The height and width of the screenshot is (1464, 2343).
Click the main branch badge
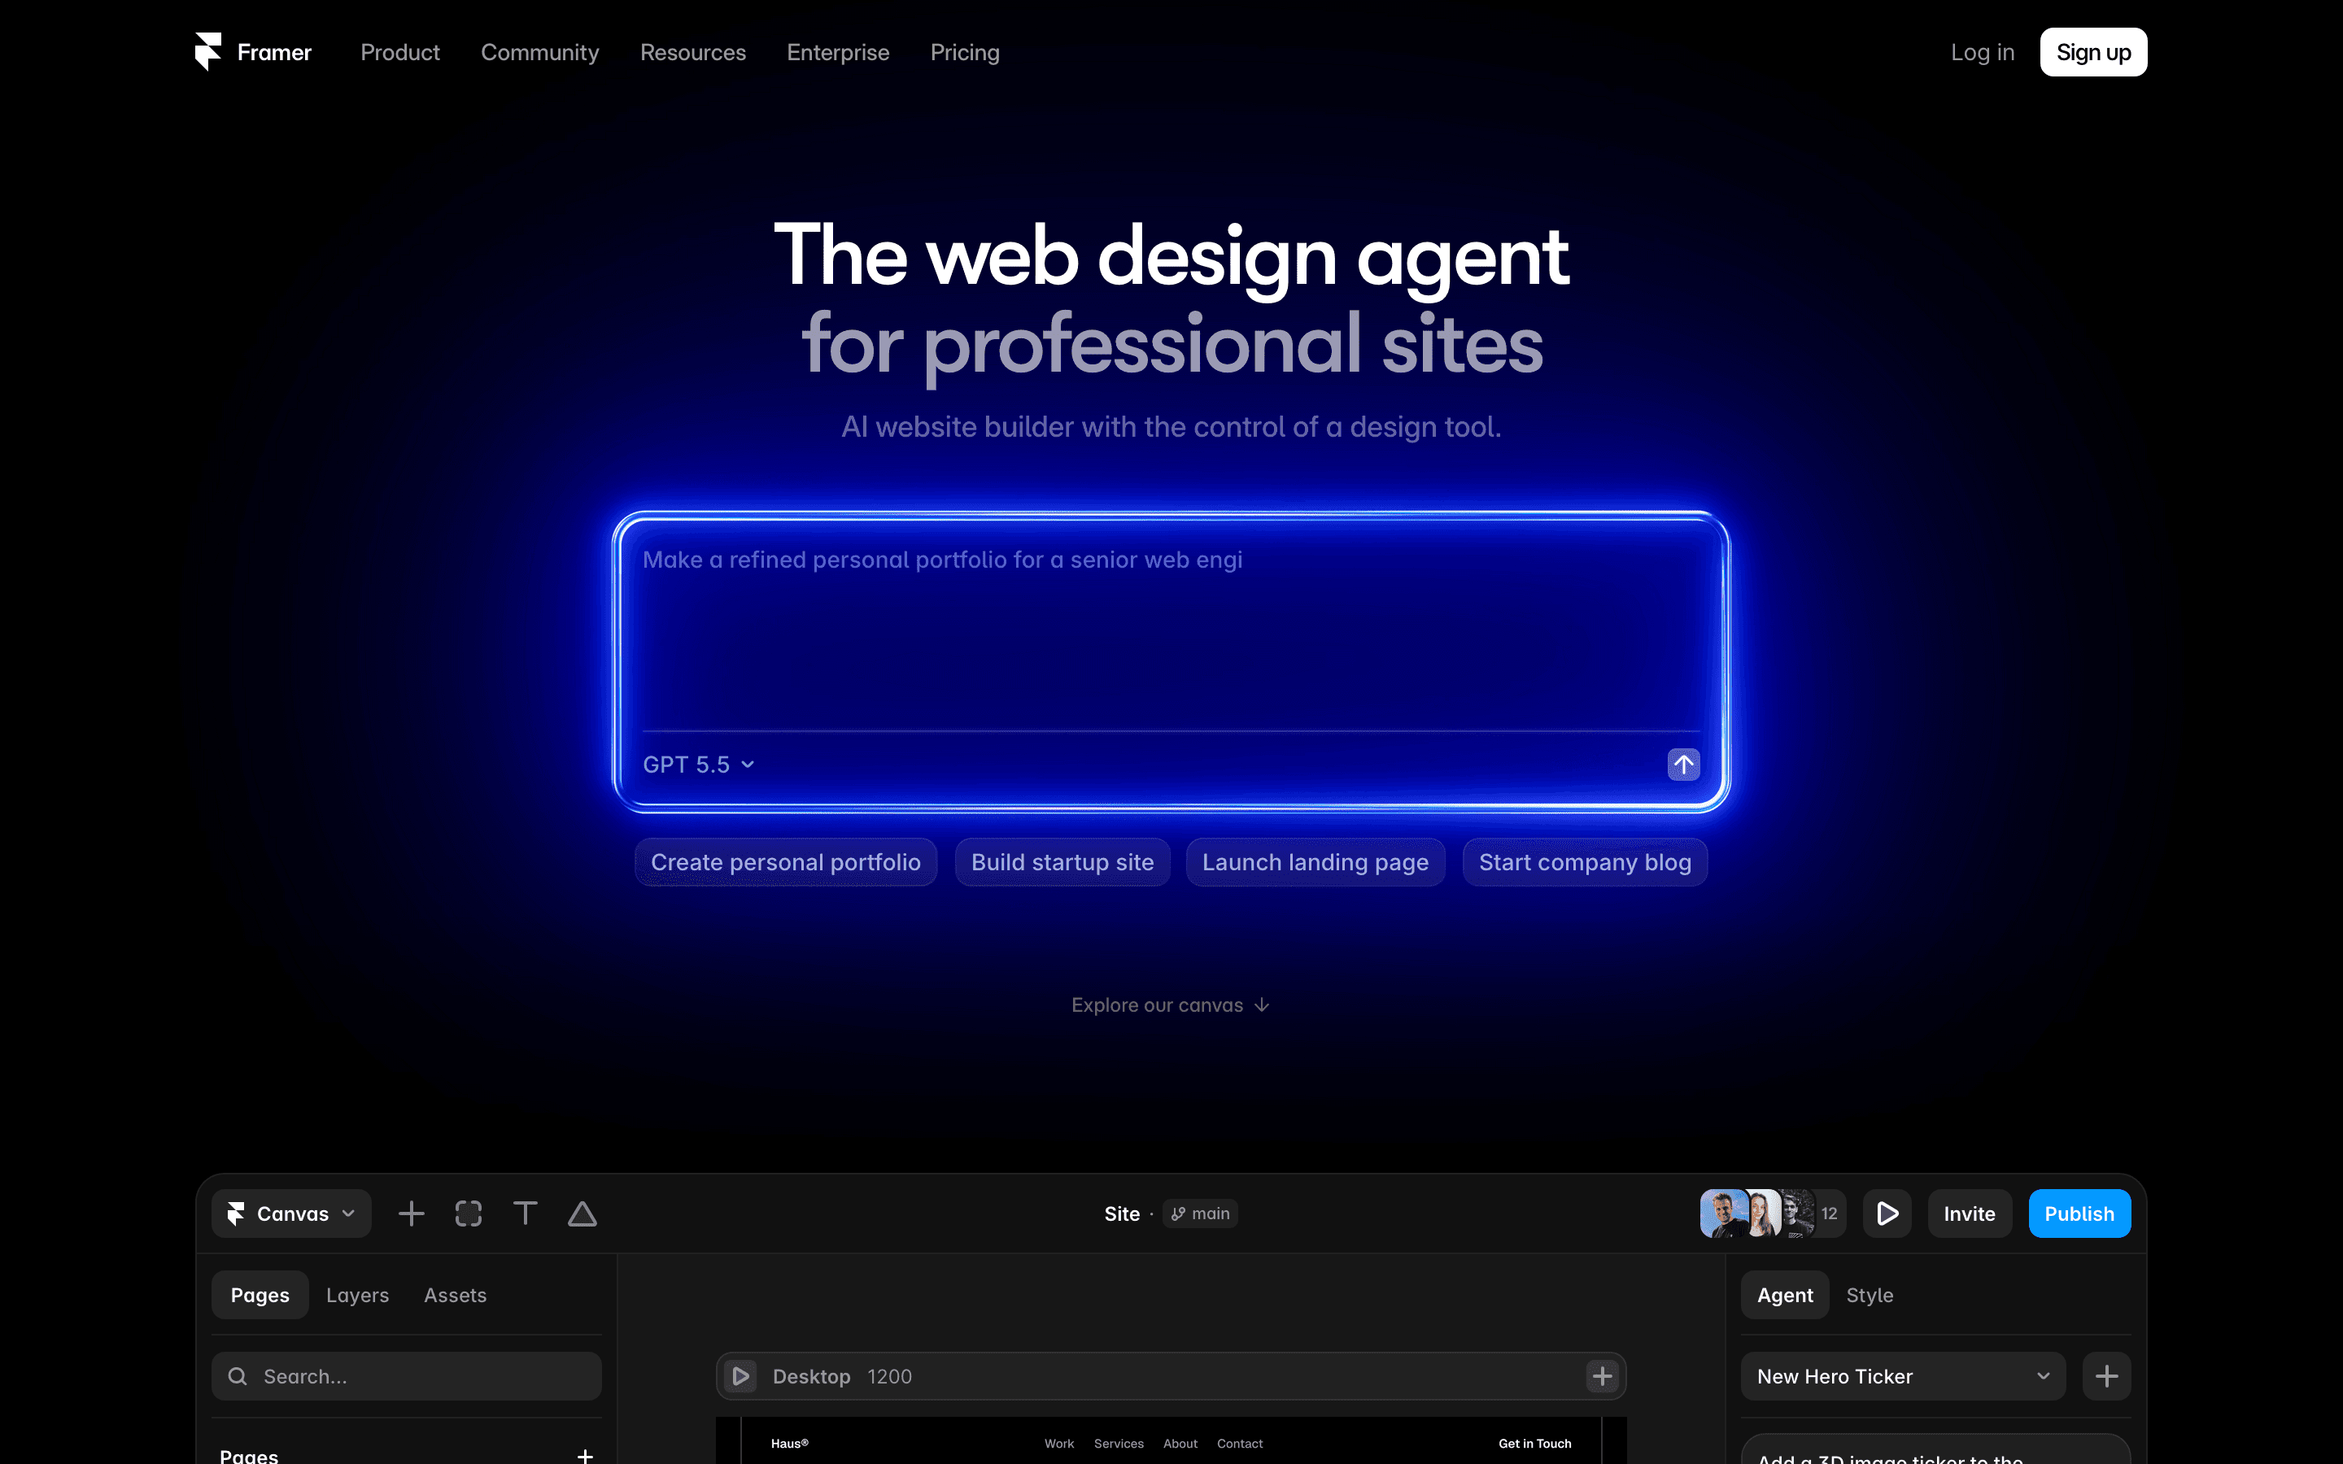pos(1200,1213)
